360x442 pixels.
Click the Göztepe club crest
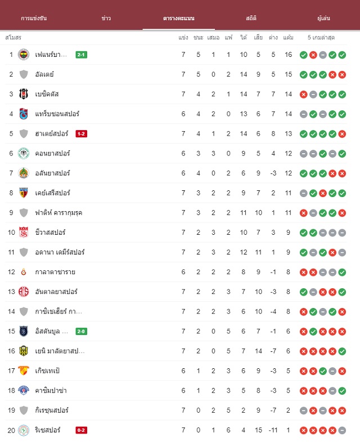[24, 370]
